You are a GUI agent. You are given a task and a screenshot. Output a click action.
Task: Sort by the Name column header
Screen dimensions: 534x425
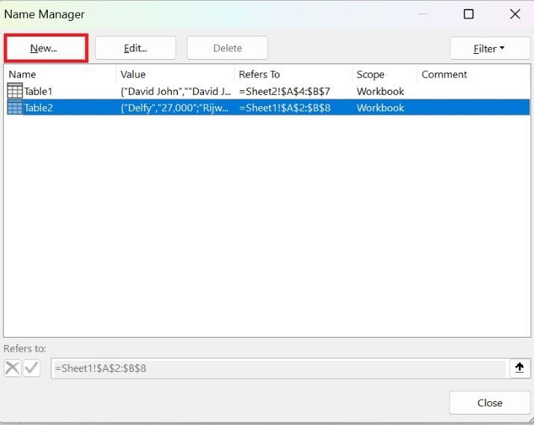60,74
